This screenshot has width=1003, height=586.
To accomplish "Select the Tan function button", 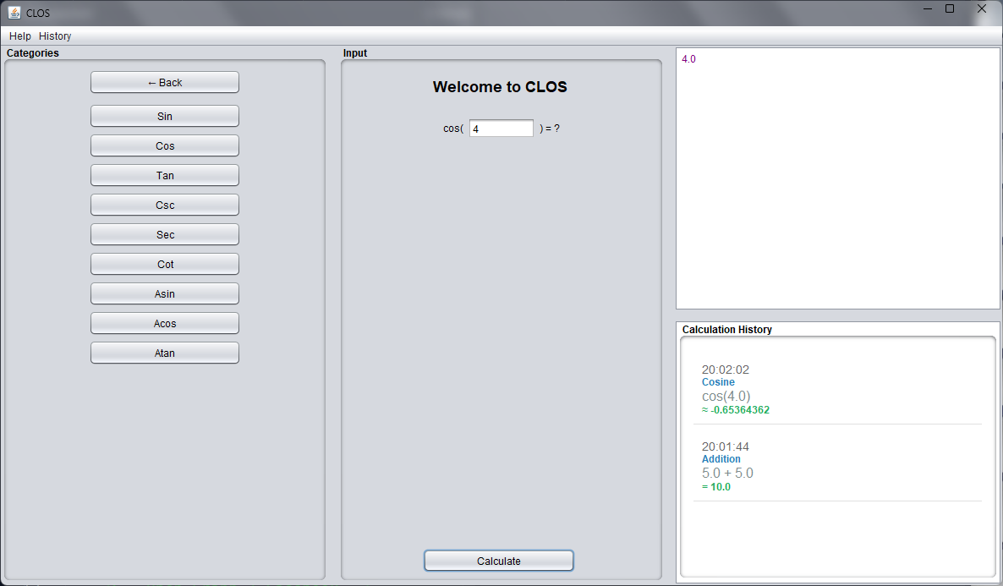I will point(165,175).
